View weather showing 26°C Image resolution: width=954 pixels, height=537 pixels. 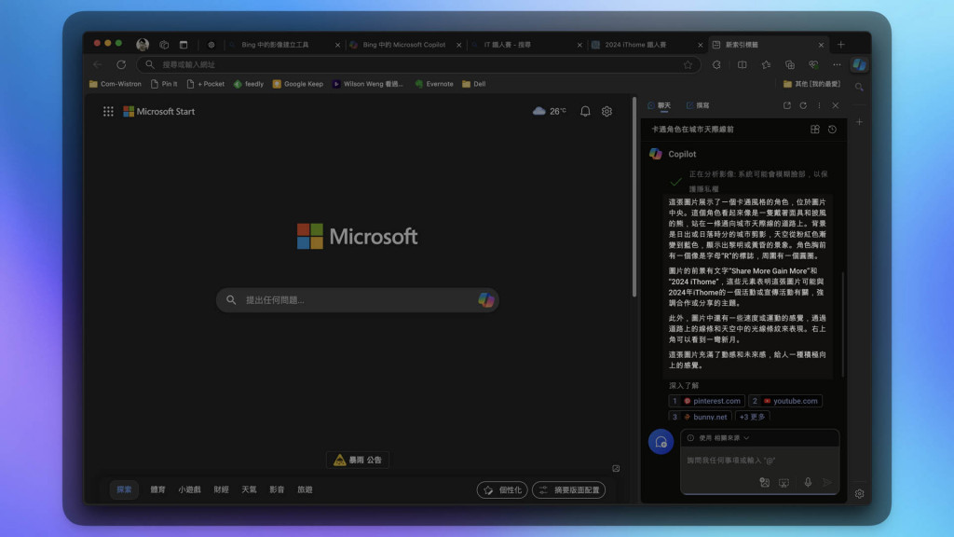550,112
